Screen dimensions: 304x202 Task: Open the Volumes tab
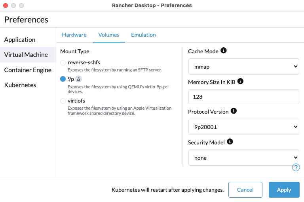coord(109,35)
